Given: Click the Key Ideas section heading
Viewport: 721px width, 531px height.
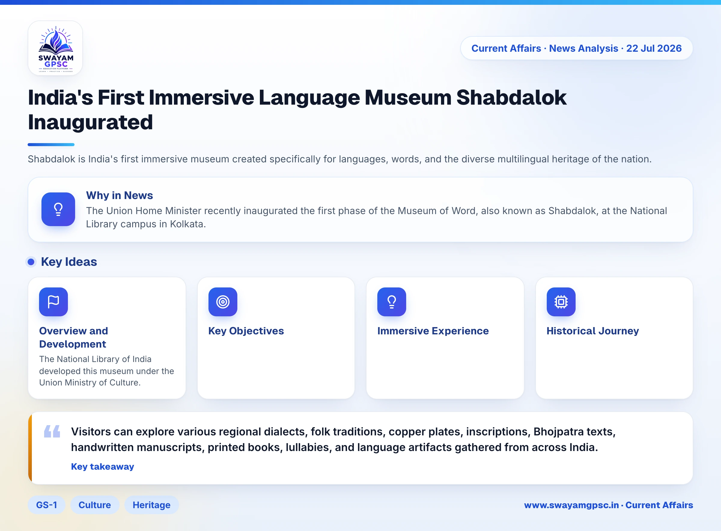Looking at the screenshot, I should (69, 262).
